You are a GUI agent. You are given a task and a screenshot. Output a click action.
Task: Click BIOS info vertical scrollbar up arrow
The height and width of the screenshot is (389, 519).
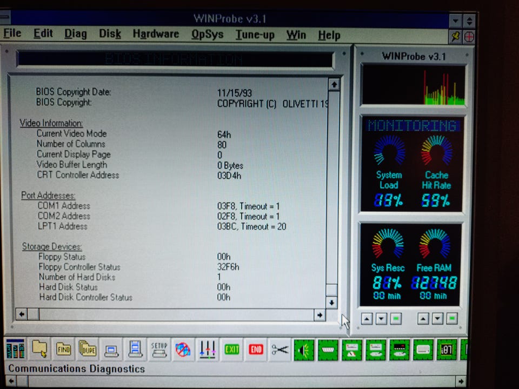click(x=334, y=85)
